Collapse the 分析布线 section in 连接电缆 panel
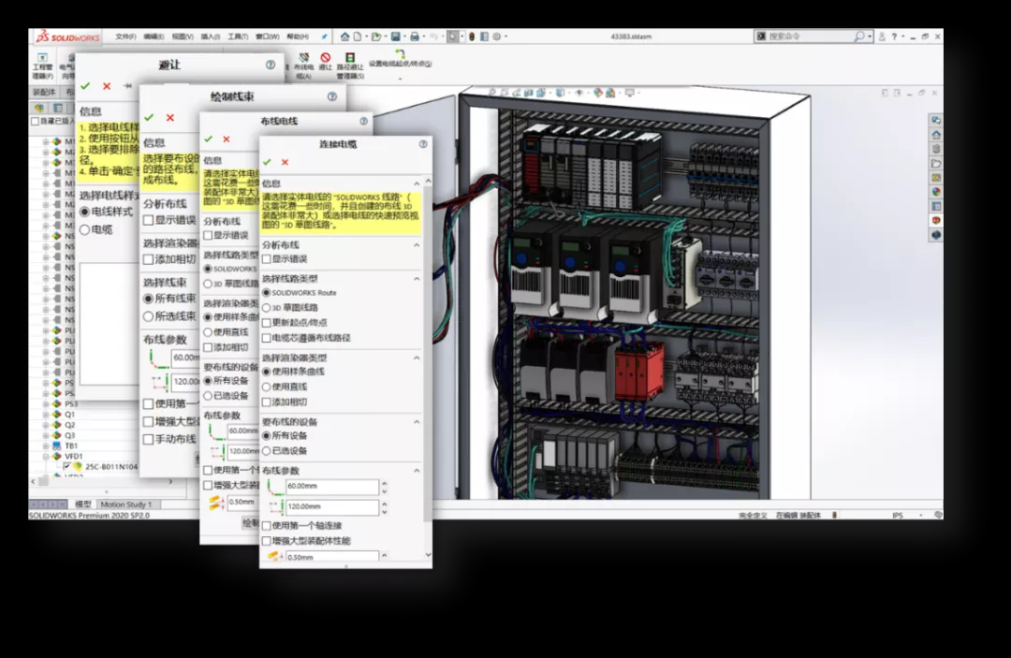 coord(417,243)
